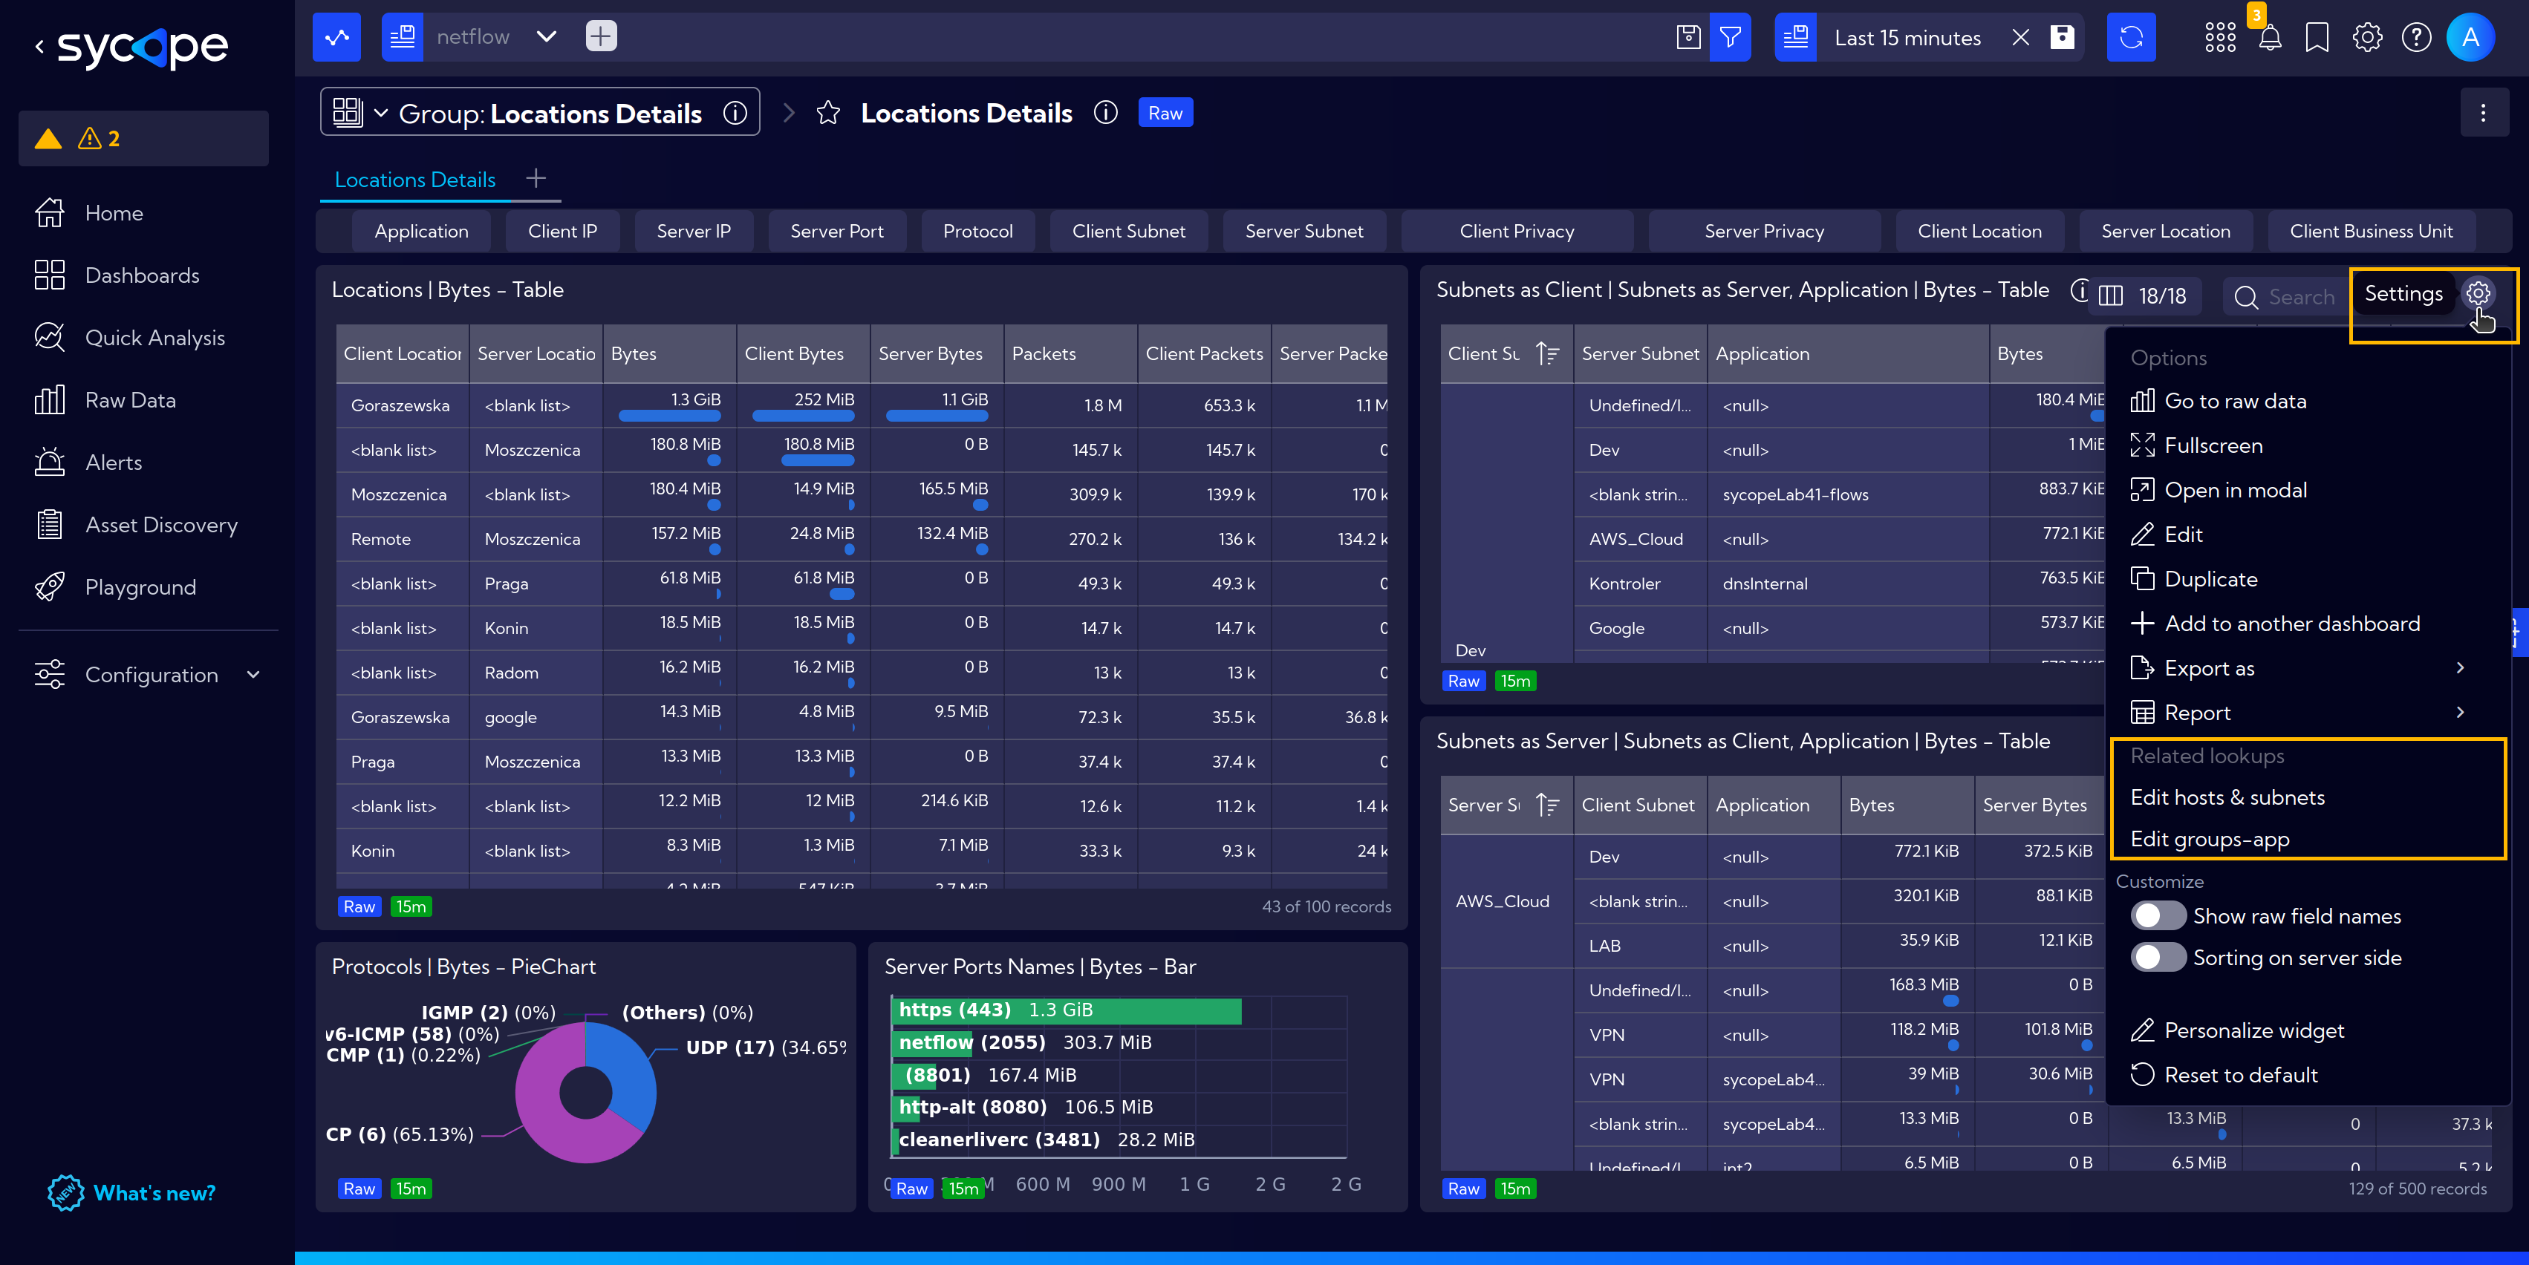The height and width of the screenshot is (1265, 2529).
Task: Expand netflow stream dropdown
Action: [x=547, y=37]
